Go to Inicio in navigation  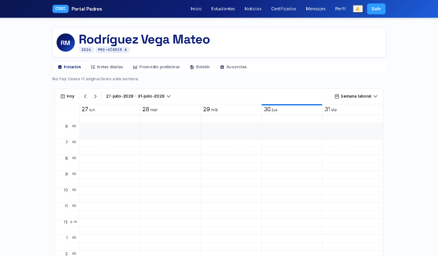pyautogui.click(x=196, y=9)
